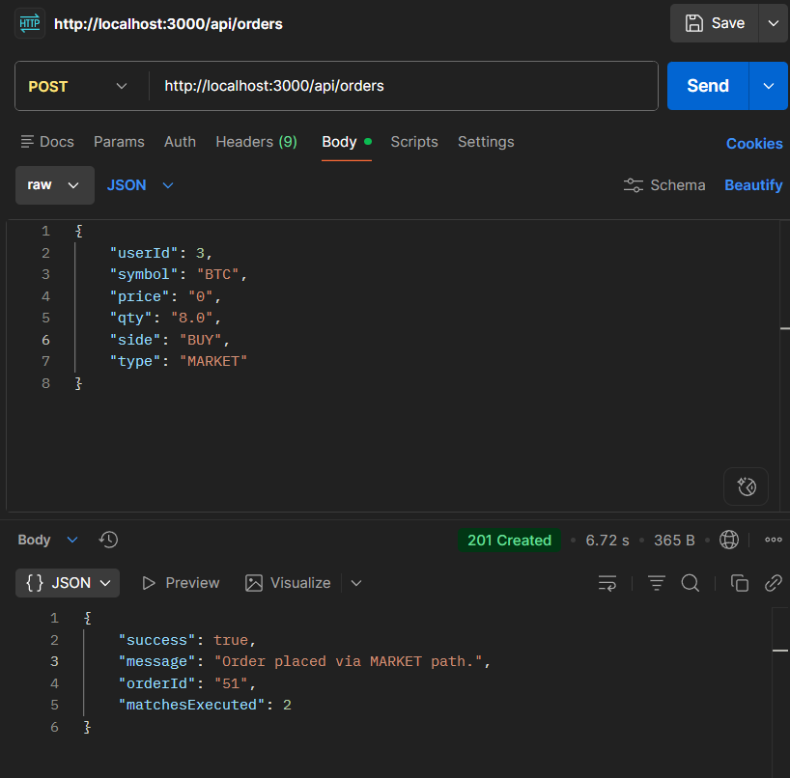Copy the response body

739,583
